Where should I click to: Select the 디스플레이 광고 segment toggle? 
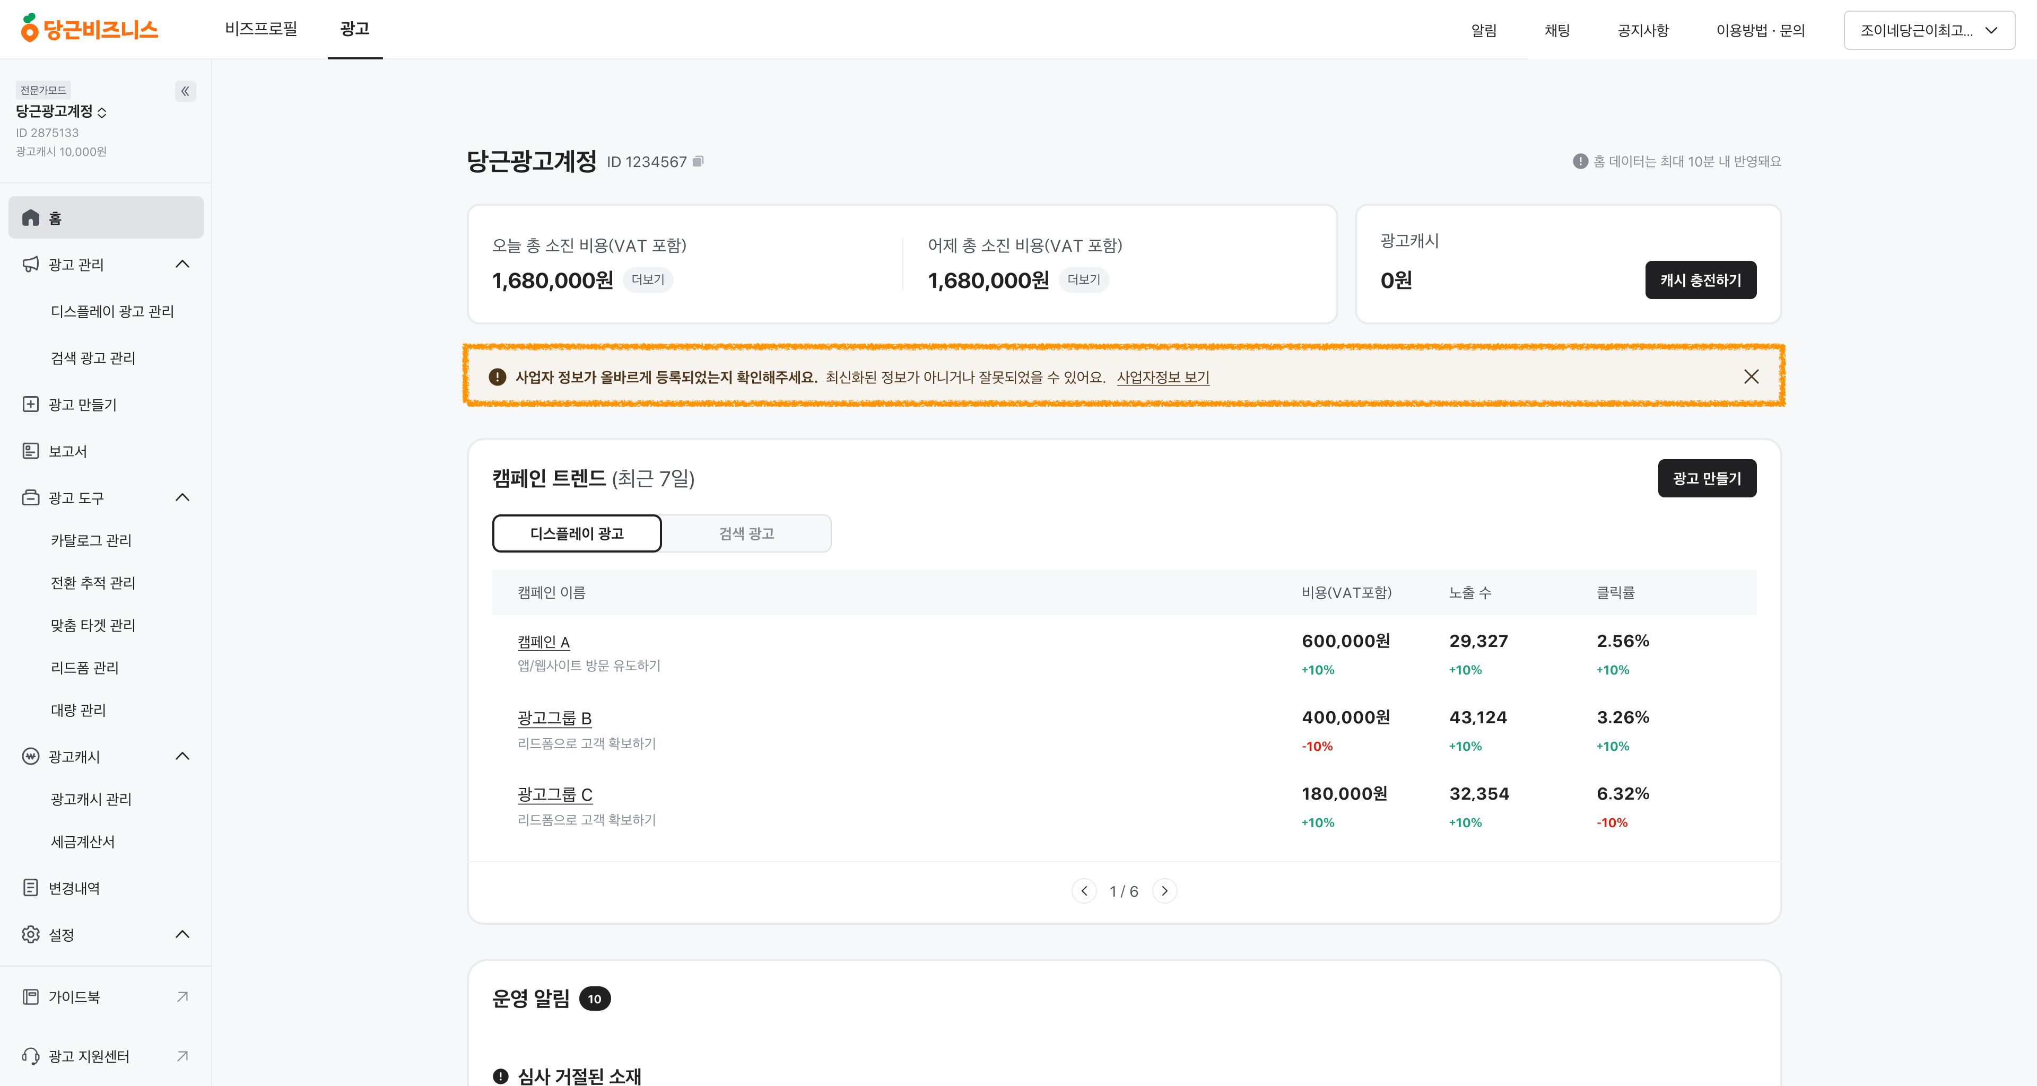(x=577, y=533)
